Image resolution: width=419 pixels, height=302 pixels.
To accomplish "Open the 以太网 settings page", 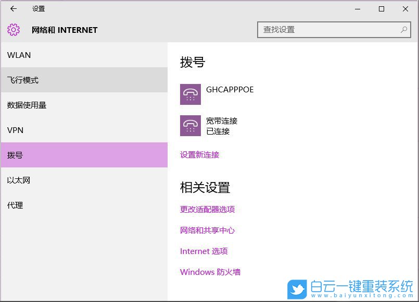I will click(19, 180).
